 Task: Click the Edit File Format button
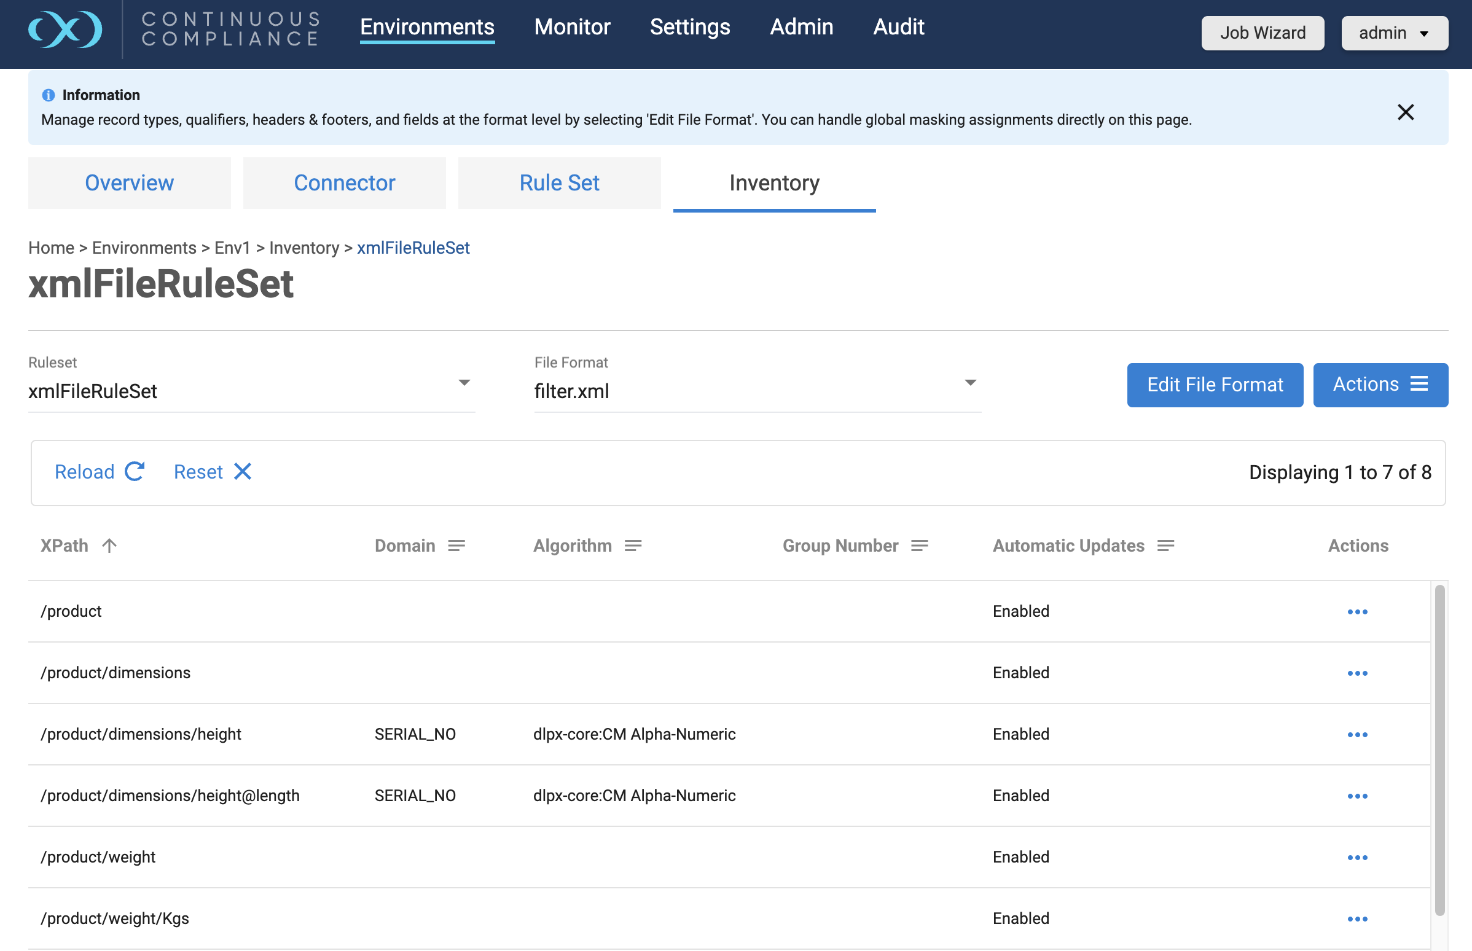(1215, 385)
